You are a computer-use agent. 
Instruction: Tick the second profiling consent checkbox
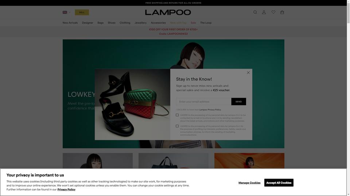tap(177, 126)
